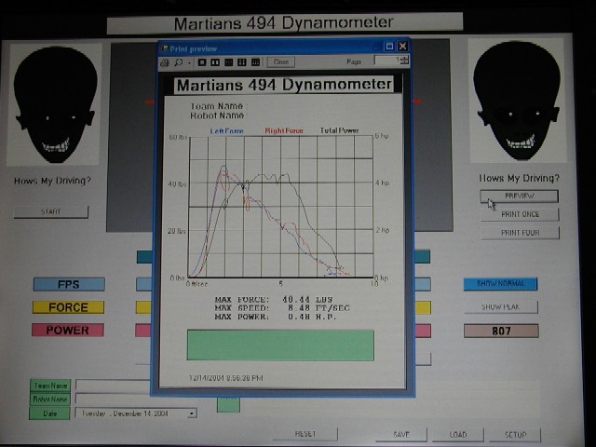The image size is (596, 447).
Task: Click the printer icon in Print preview
Action: [x=165, y=61]
